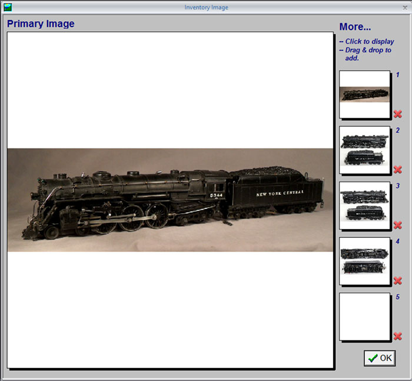Open thumbnail 4 underside view
This screenshot has height=381, width=412.
coord(364,261)
